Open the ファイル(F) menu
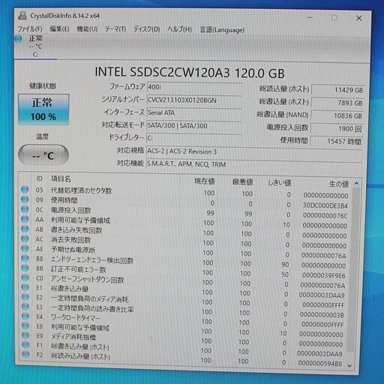This screenshot has width=384, height=384. click(30, 29)
